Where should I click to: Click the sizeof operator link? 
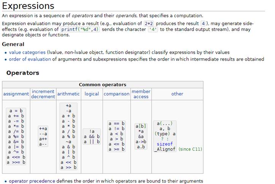[x=165, y=144]
